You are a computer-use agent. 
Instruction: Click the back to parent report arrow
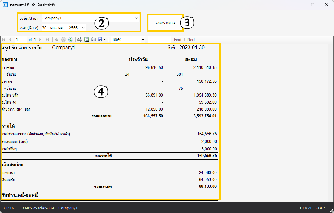[57, 40]
